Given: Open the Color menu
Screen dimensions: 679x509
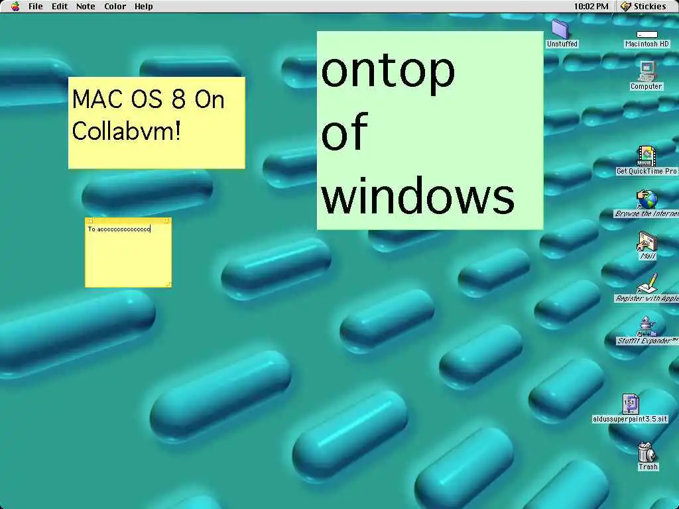Looking at the screenshot, I should tap(115, 6).
